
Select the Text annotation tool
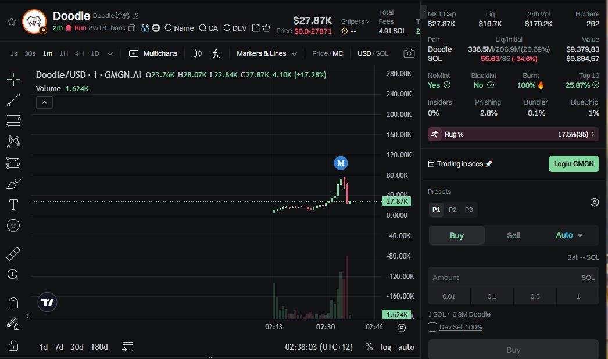13,204
